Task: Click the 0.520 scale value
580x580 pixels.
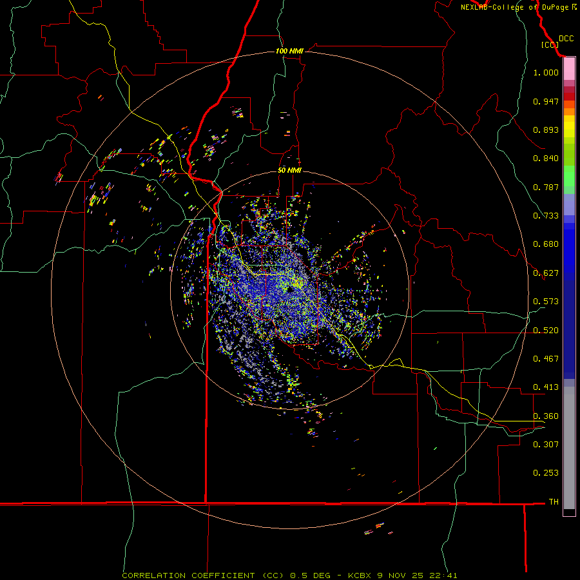Action: [546, 331]
